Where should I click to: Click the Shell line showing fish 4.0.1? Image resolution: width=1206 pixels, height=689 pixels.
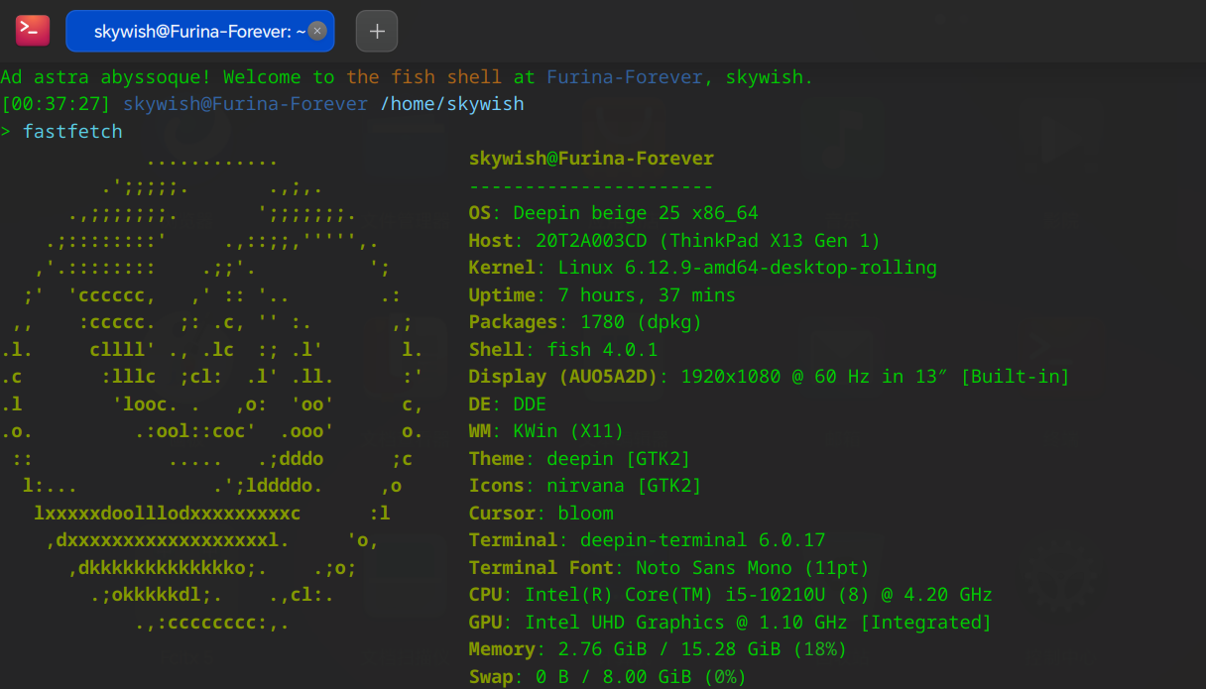563,350
